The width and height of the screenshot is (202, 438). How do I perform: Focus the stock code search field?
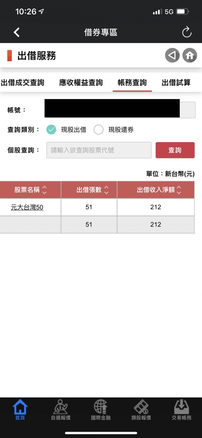[x=99, y=150]
